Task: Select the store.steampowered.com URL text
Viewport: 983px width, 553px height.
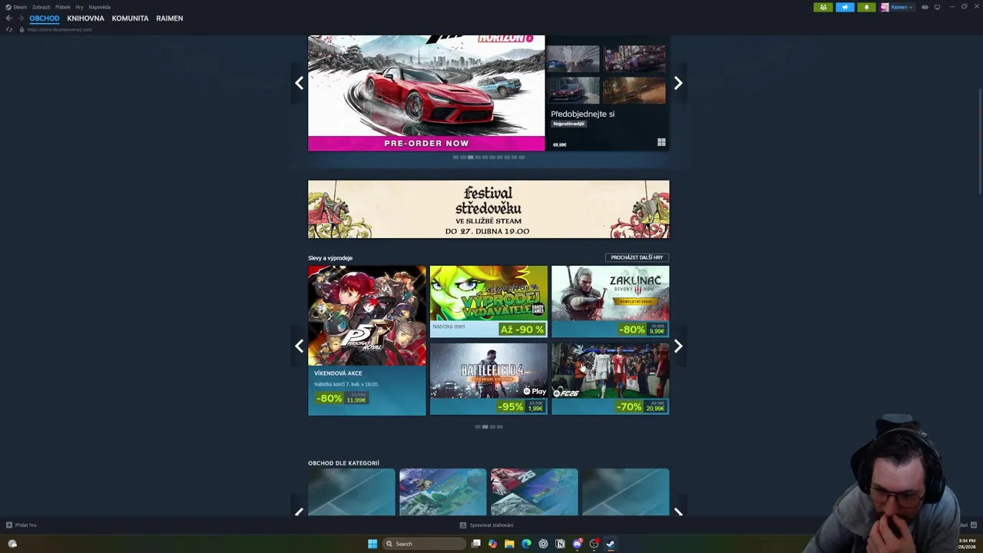Action: (59, 29)
